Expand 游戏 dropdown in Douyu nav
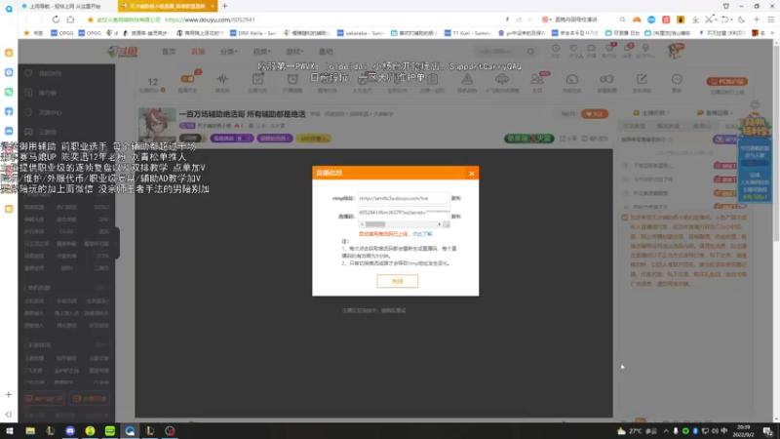The width and height of the screenshot is (780, 439). pos(294,52)
